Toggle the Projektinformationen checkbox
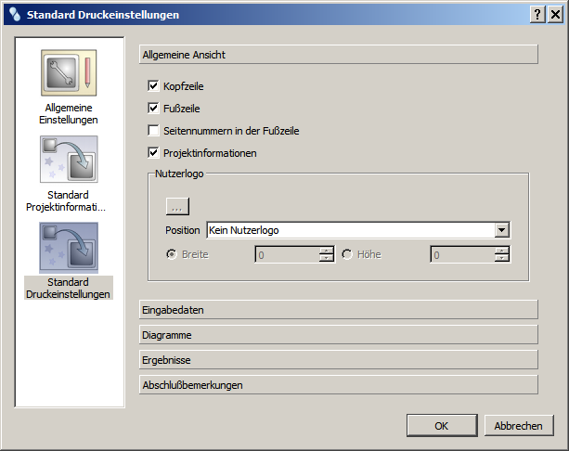This screenshot has height=451, width=569. pos(153,153)
